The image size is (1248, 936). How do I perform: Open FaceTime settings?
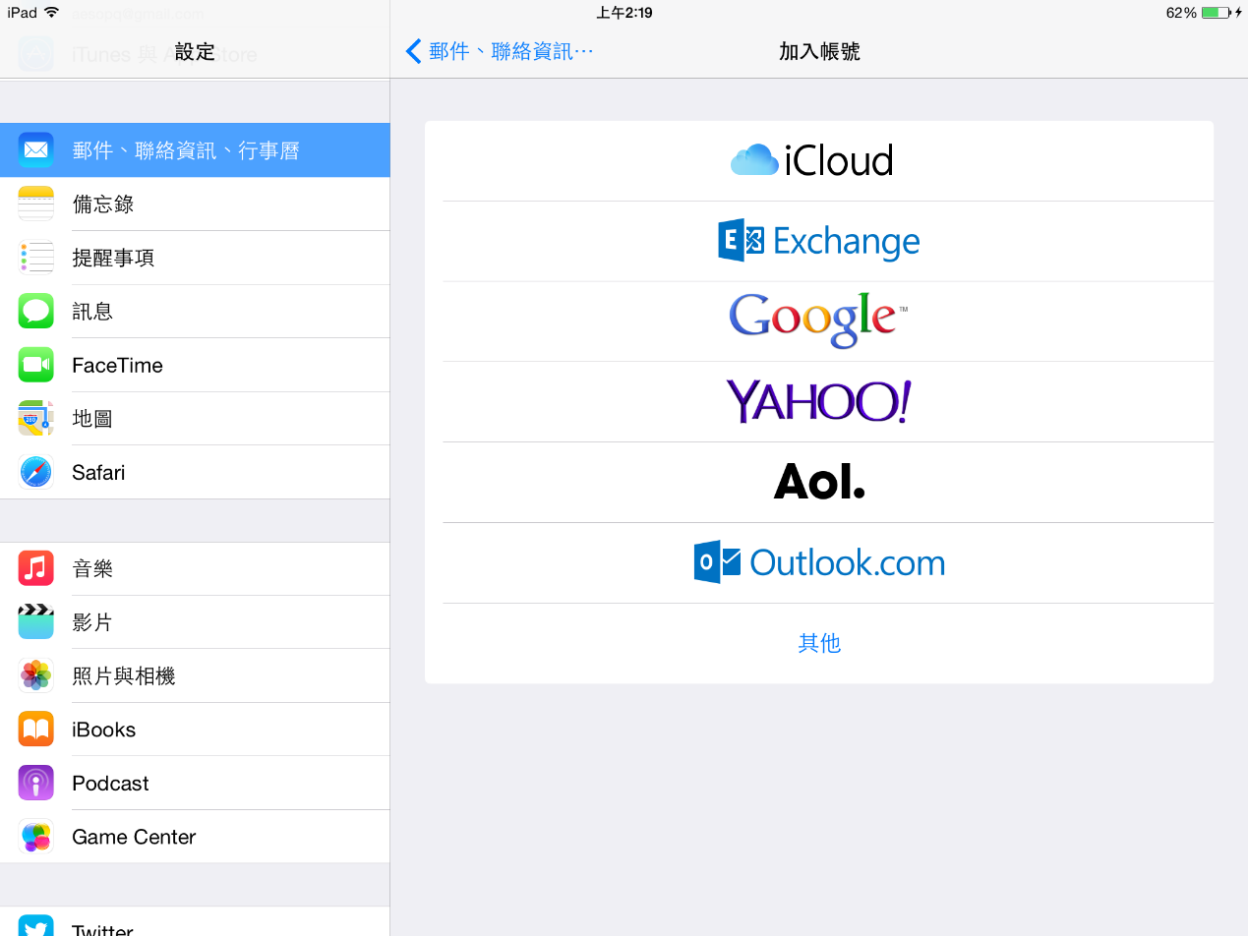[x=195, y=365]
